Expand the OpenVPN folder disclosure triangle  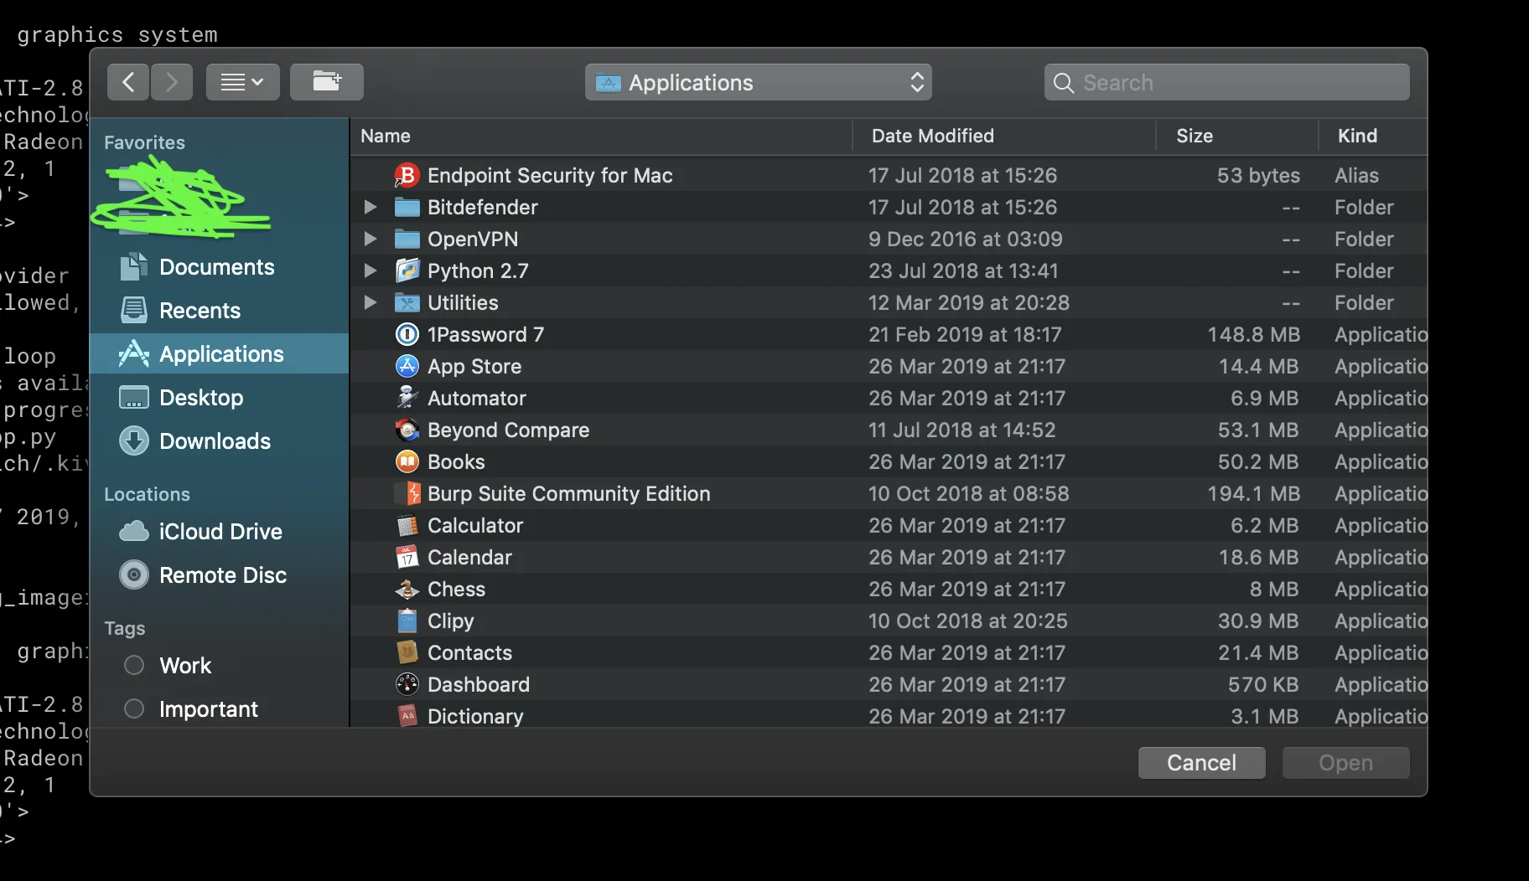pos(370,240)
